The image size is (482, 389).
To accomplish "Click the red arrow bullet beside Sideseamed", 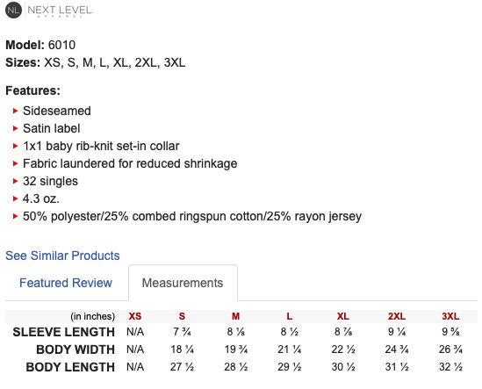I will click(16, 111).
